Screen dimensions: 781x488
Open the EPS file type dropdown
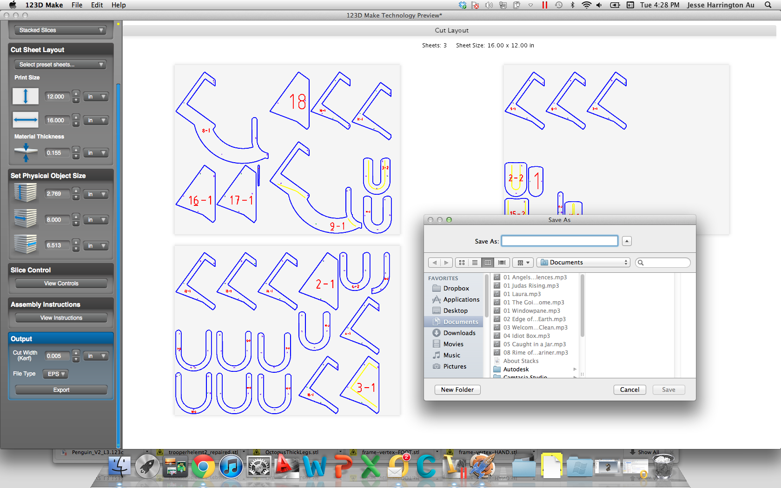[56, 374]
